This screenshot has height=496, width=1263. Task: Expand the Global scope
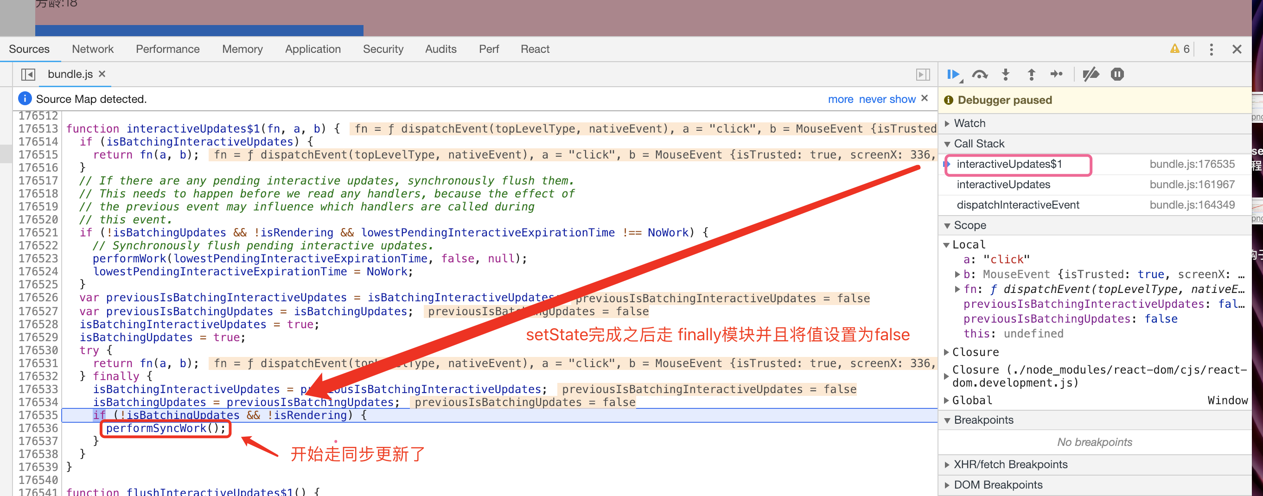coord(947,401)
